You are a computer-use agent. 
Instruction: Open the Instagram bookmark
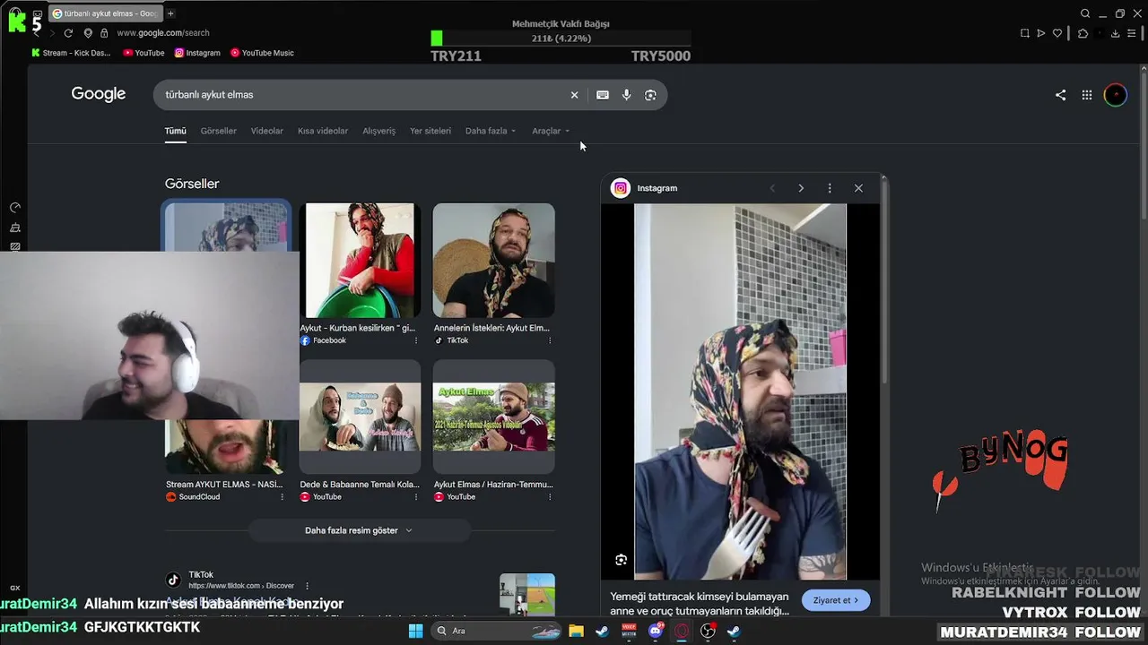point(197,53)
